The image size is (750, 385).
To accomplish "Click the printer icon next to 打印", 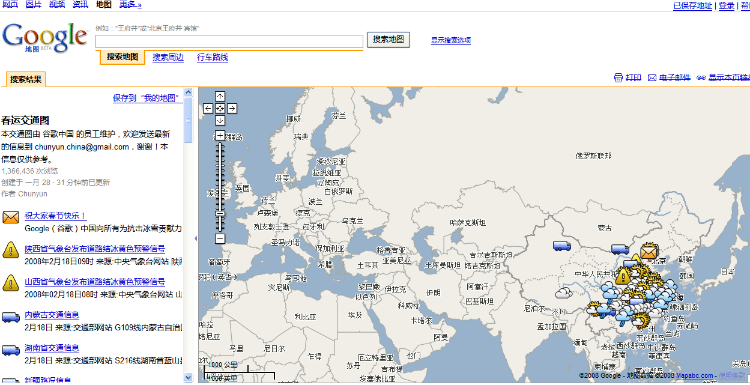I will coord(618,77).
